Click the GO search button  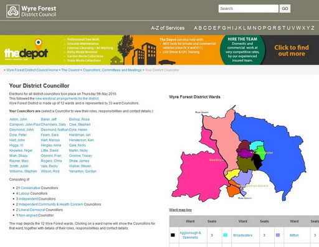(285, 9)
